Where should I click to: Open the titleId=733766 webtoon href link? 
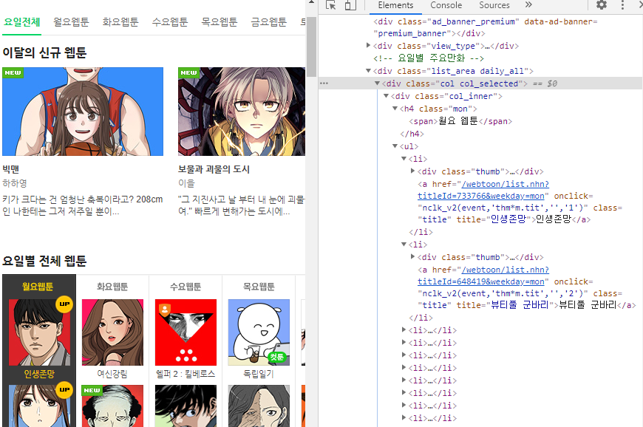click(483, 190)
